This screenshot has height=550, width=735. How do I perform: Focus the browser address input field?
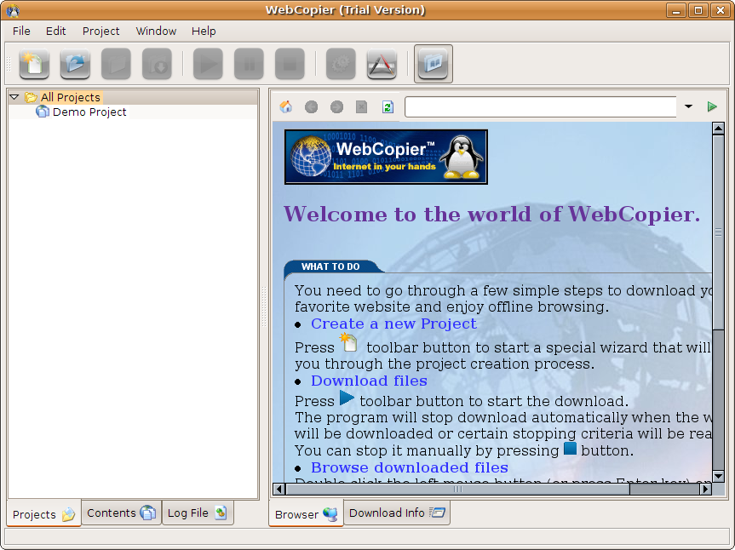[541, 106]
